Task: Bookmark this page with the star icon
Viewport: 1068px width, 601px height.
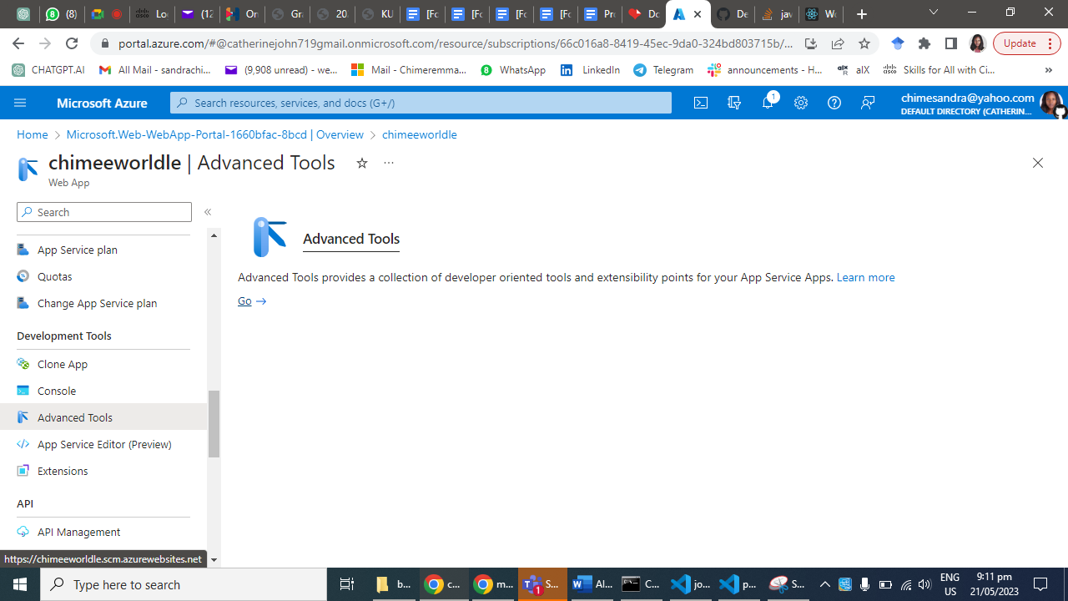Action: click(864, 43)
